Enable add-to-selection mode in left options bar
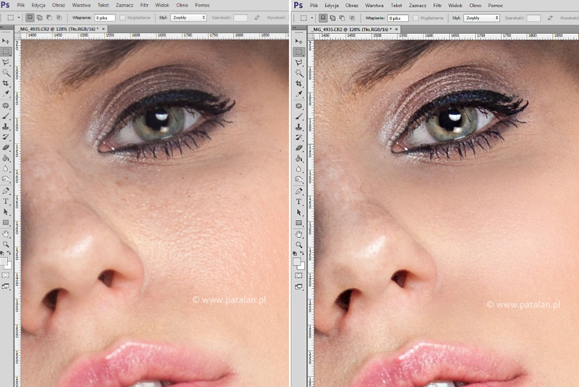Viewport: 579px width, 387px height. pyautogui.click(x=40, y=18)
